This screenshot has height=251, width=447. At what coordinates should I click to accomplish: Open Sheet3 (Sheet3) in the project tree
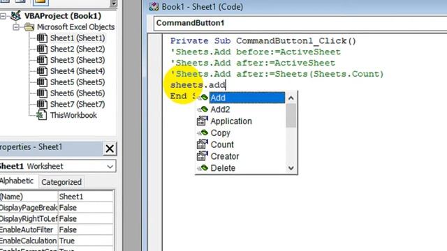tap(78, 60)
